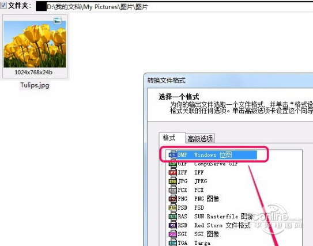Screen dimensions: 313x246
Task: Click image type badge on Tulips thumbnail
Action: 58,20
